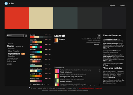Image resolution: width=133 pixels, height=95 pixels.
Task: Select the Themes menu item
Action: click(x=10, y=46)
